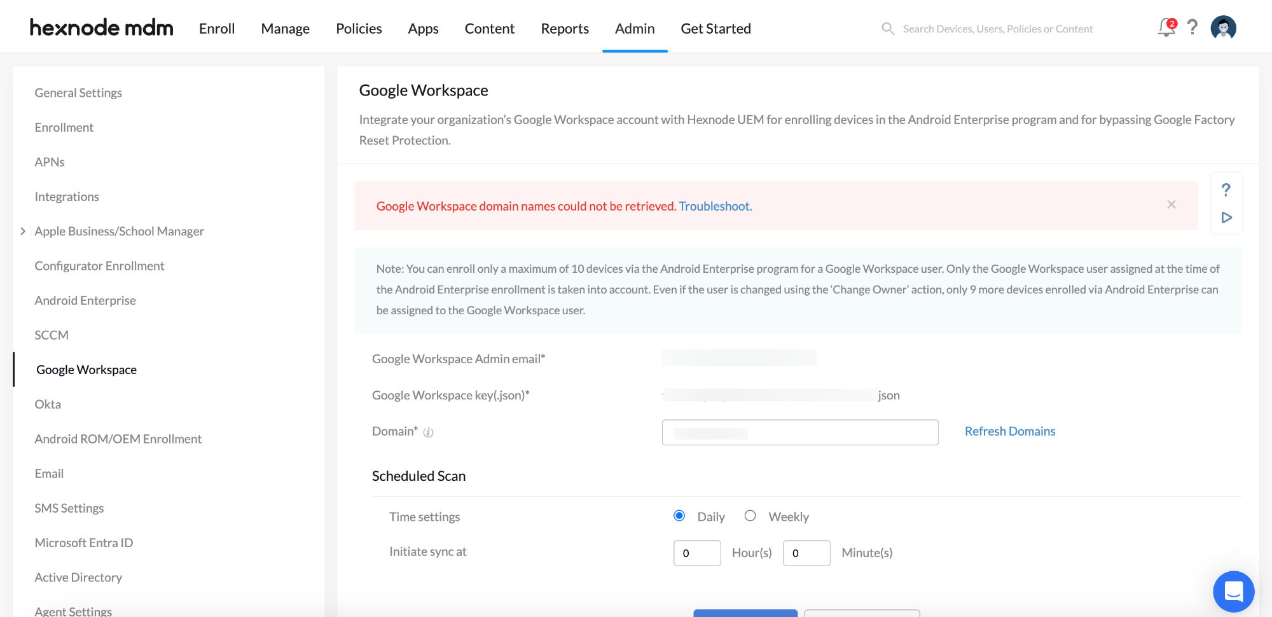Open APNs settings

[x=50, y=162]
